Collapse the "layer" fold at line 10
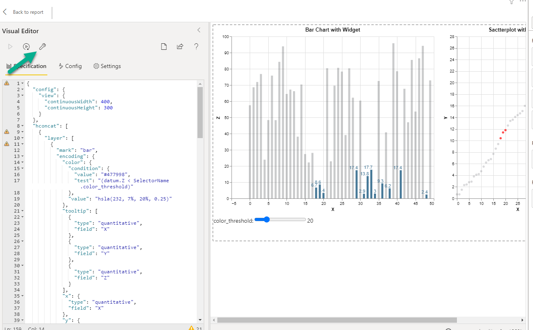The image size is (533, 330). coord(23,138)
